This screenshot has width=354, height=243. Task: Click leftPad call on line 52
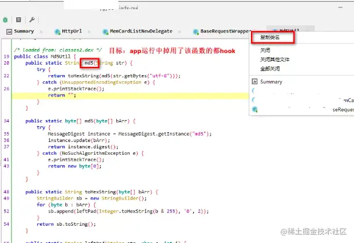(x=86, y=211)
